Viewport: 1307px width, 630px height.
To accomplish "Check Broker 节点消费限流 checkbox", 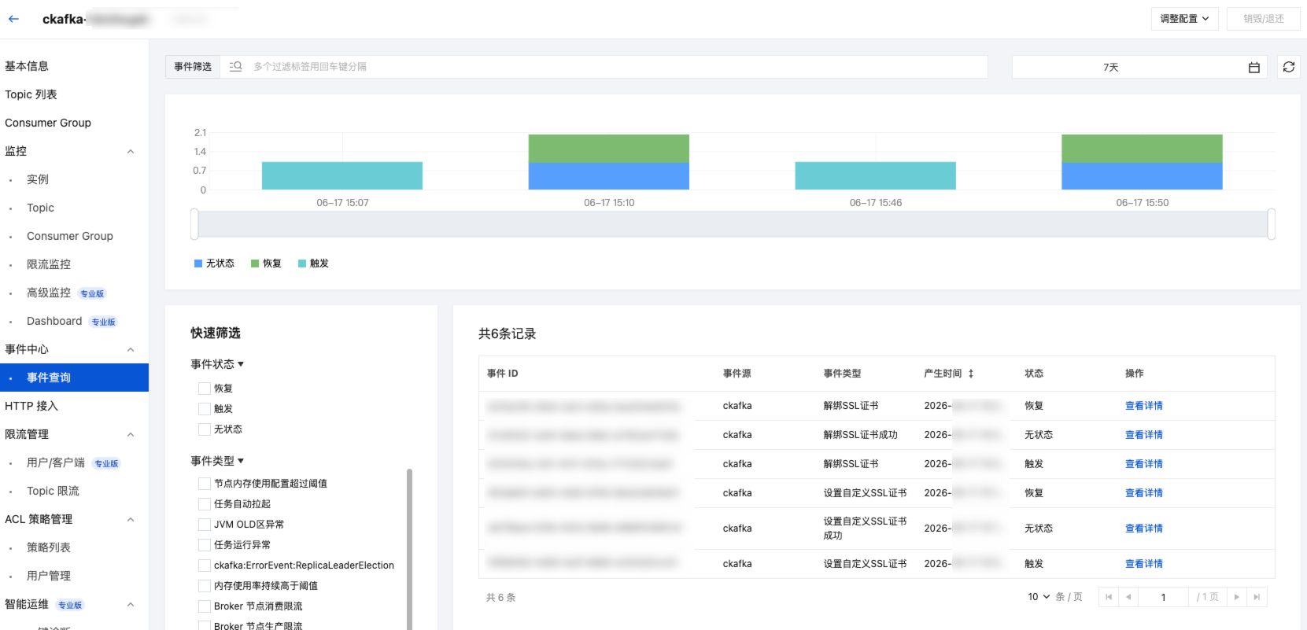I will click(x=205, y=606).
